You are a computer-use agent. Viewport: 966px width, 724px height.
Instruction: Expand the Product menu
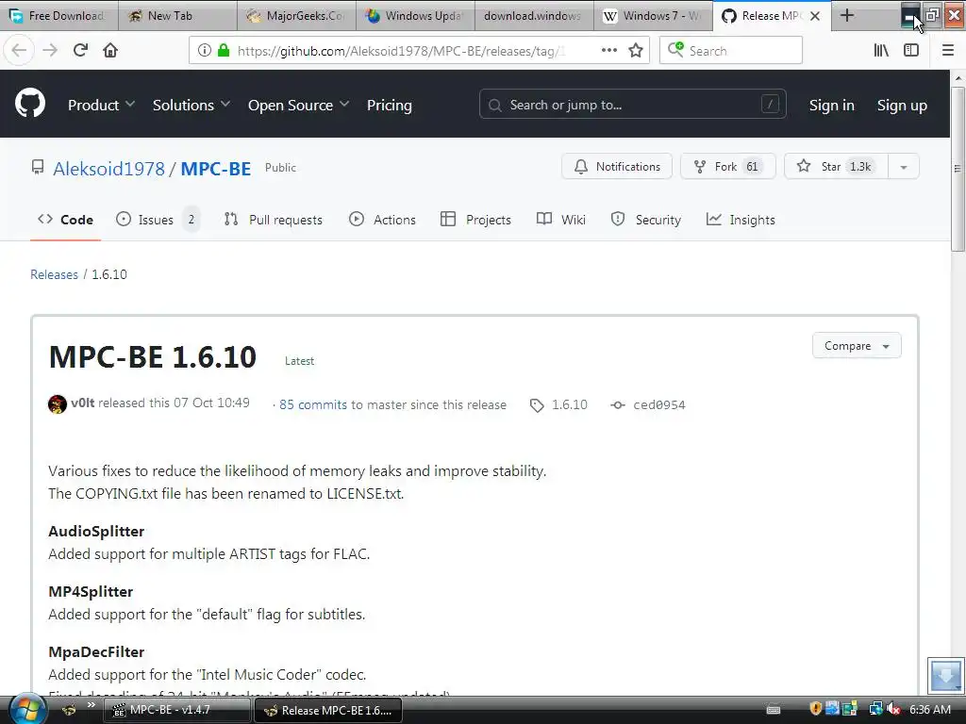(x=101, y=106)
